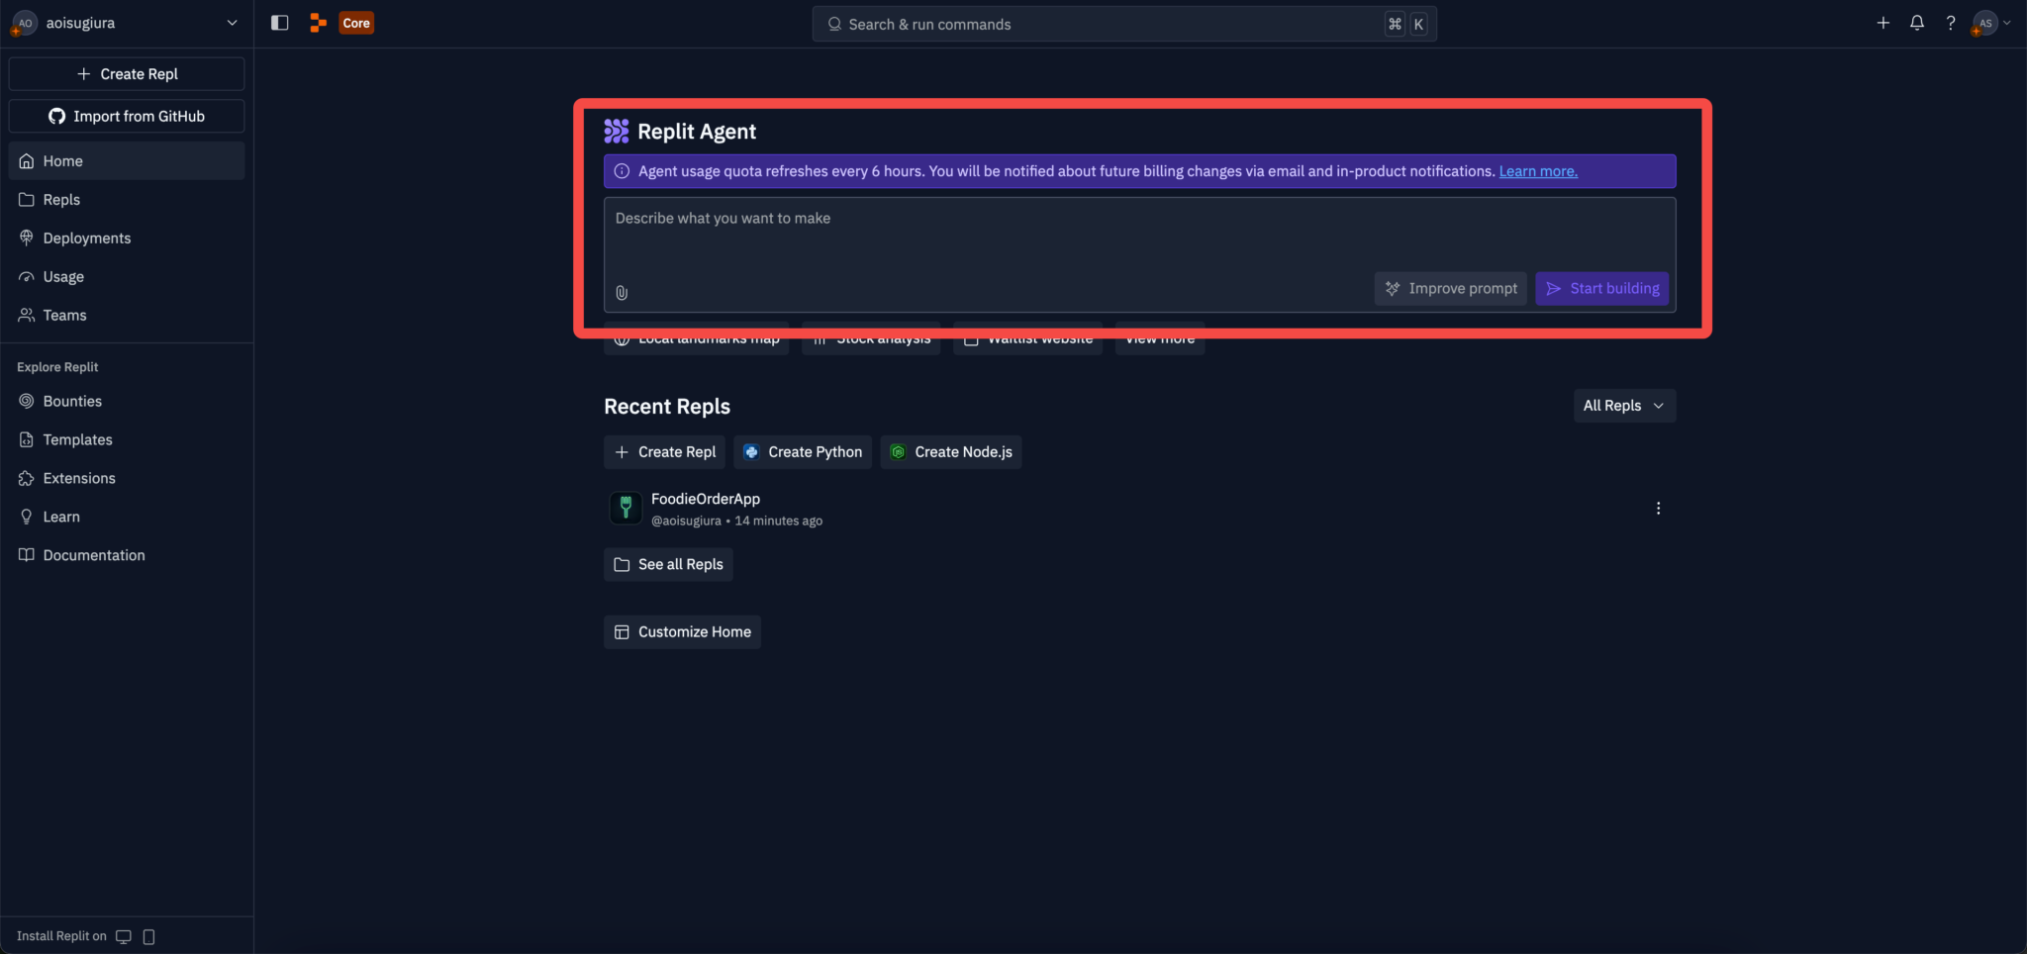This screenshot has height=954, width=2027.
Task: Click the attachment paperclip icon
Action: [622, 293]
